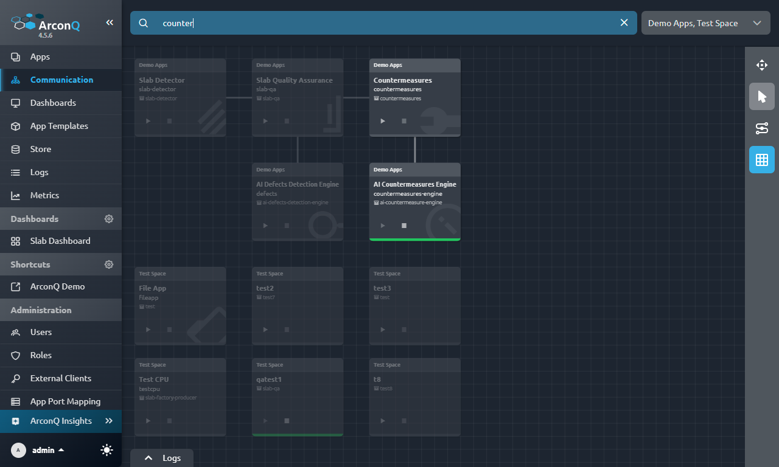The image size is (779, 467).
Task: Go to the Metrics page
Action: coord(44,195)
